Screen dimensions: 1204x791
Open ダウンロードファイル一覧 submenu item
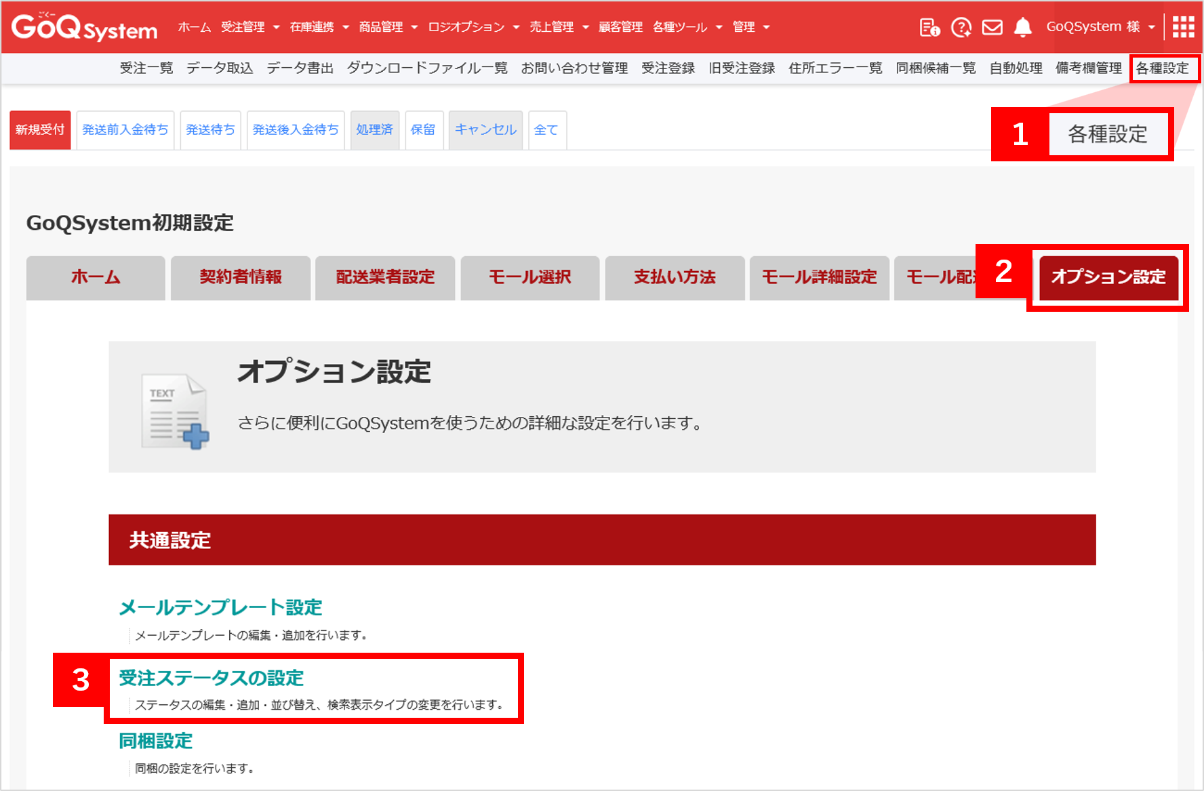427,68
